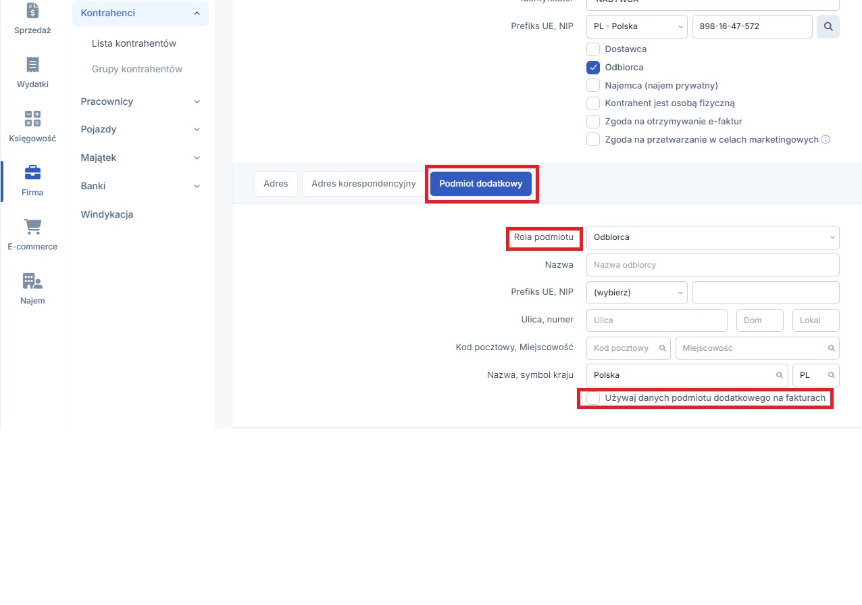Image resolution: width=862 pixels, height=605 pixels.
Task: Open the (wybierz) prefix dropdown
Action: coord(637,293)
